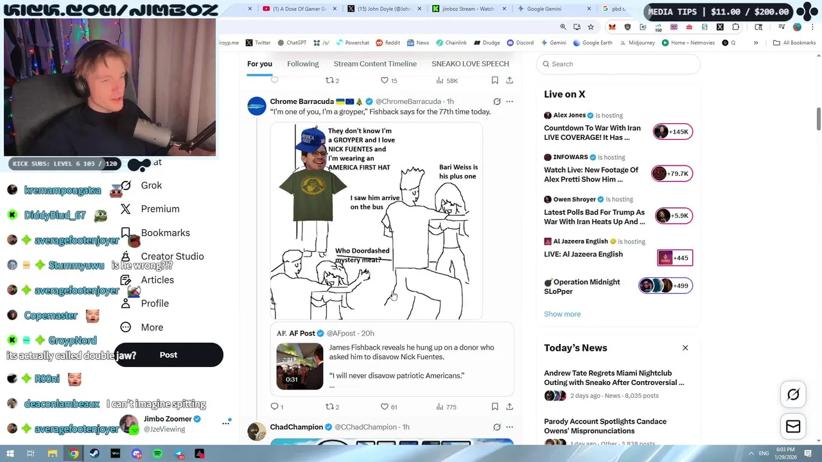Click Grok icon on ChadChampion post

point(496,427)
